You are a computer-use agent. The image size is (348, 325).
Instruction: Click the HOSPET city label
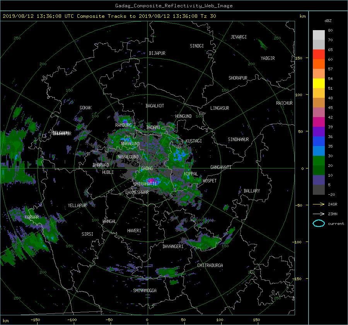(x=210, y=181)
